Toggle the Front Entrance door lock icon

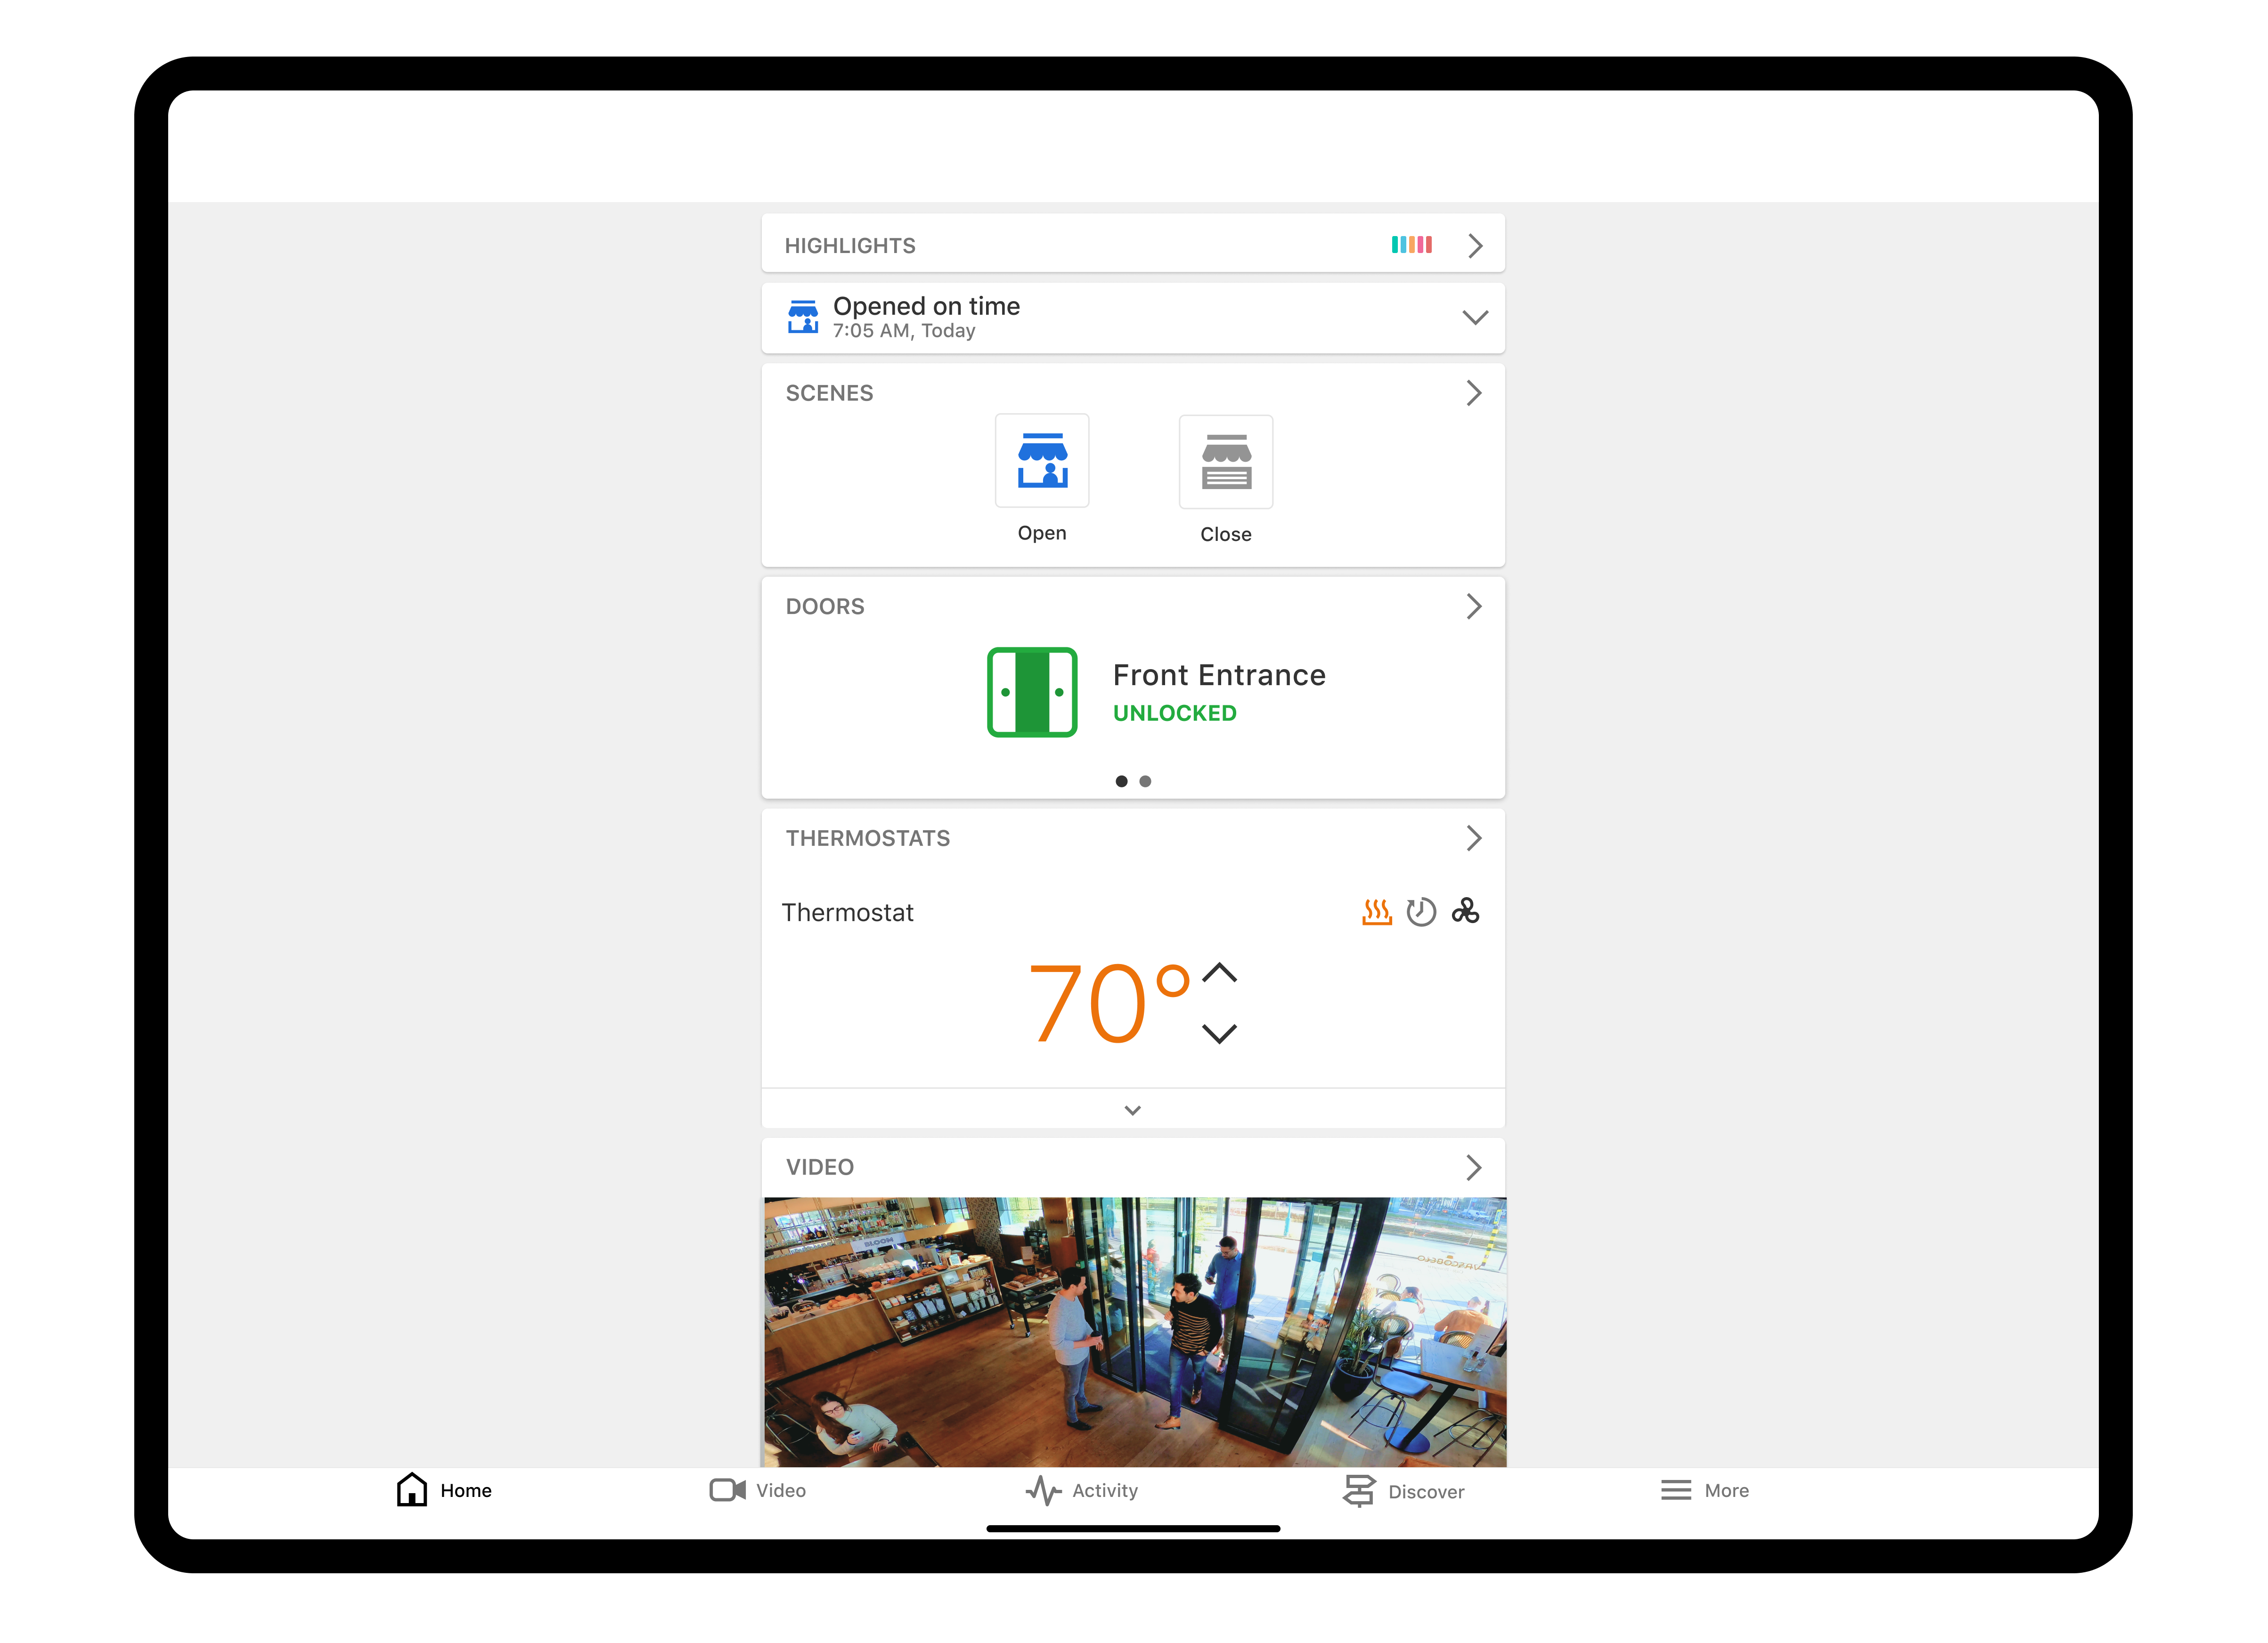click(1031, 692)
